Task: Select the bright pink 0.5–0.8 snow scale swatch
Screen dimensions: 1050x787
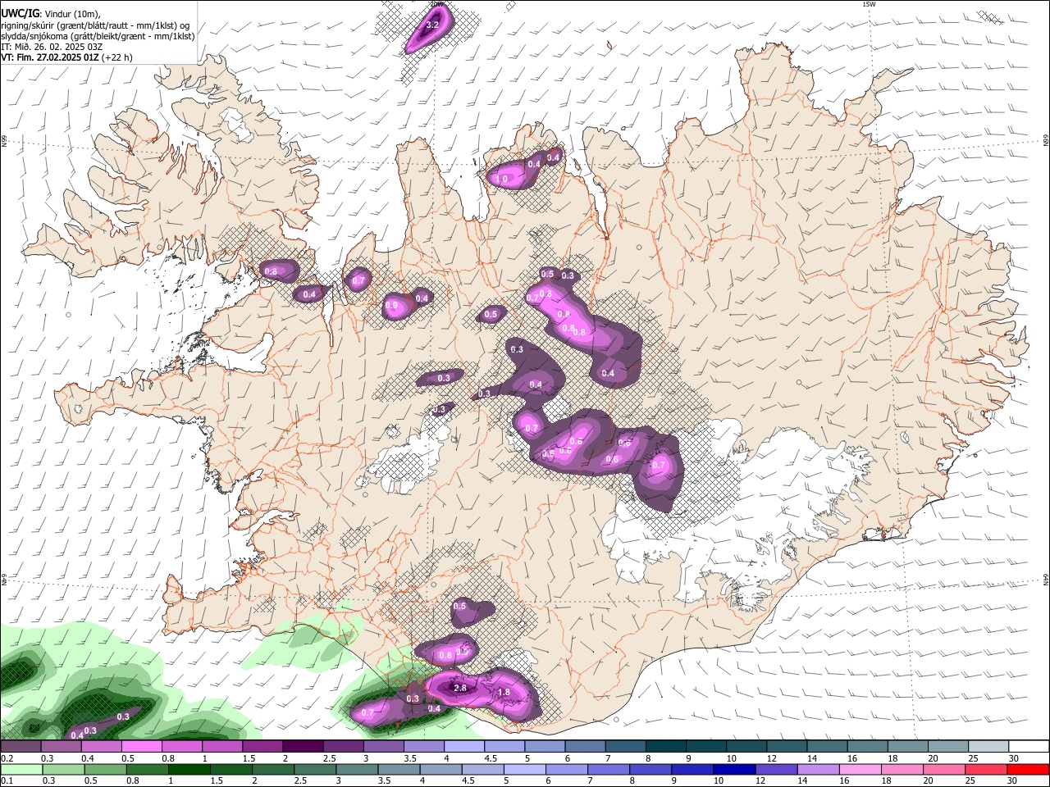Action: (141, 746)
